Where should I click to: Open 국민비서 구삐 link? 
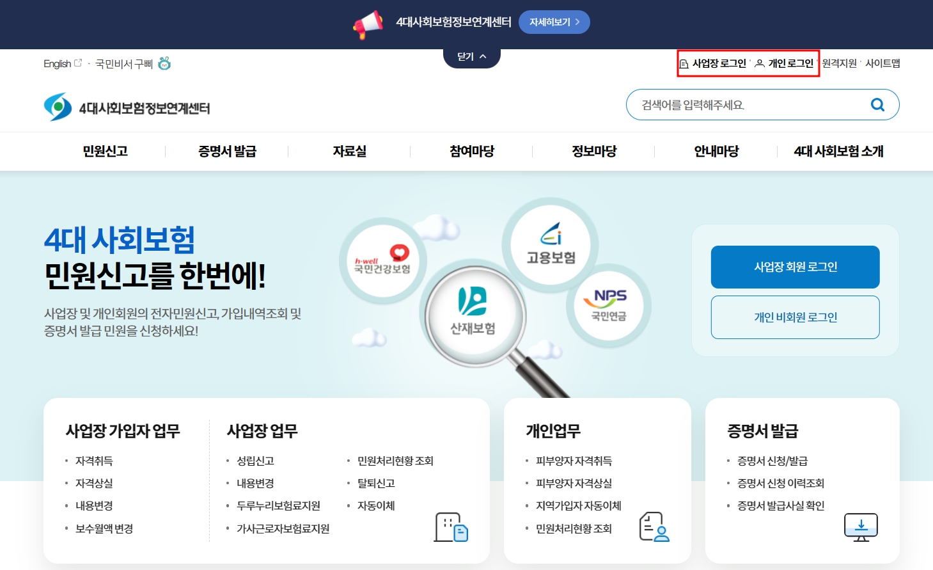124,63
